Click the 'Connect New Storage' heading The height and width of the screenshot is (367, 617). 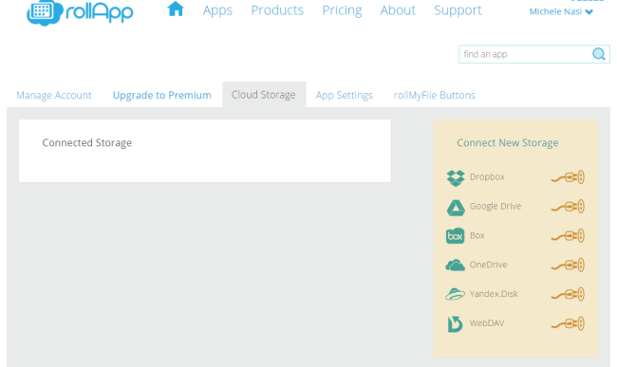pos(508,143)
